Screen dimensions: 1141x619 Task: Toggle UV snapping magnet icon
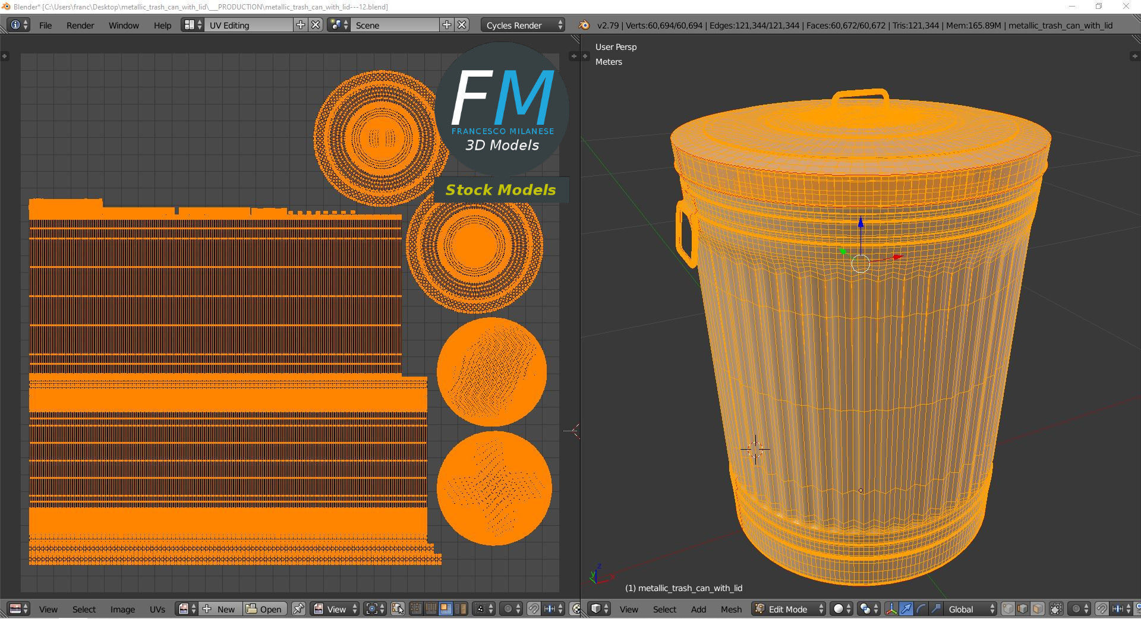tap(534, 609)
